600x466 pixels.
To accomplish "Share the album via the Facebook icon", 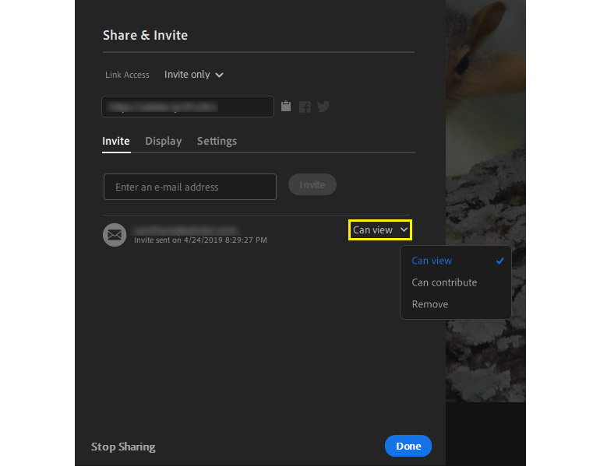I will [x=305, y=107].
